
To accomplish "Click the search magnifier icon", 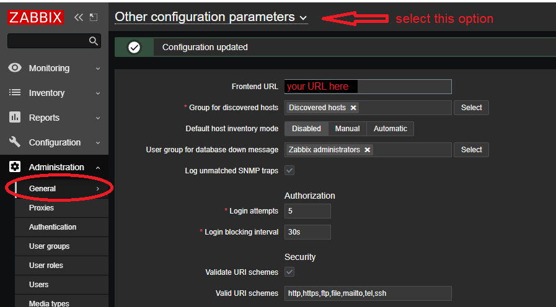I will 94,41.
